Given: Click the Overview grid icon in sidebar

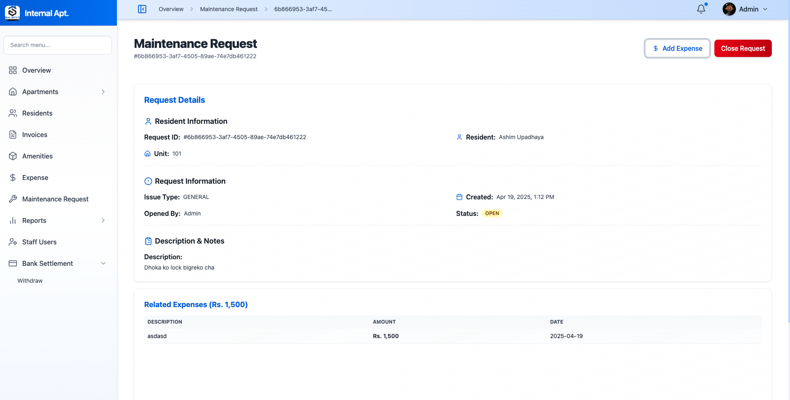Looking at the screenshot, I should tap(13, 70).
